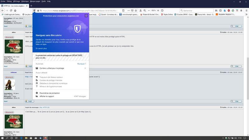
Task: Click the downloads toolbar icon
Action: click(141, 11)
